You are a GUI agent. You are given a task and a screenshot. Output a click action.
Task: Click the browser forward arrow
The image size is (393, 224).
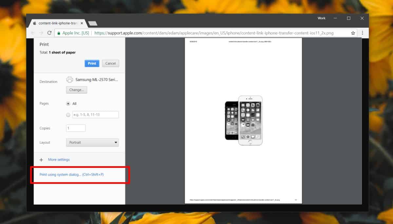(x=41, y=33)
